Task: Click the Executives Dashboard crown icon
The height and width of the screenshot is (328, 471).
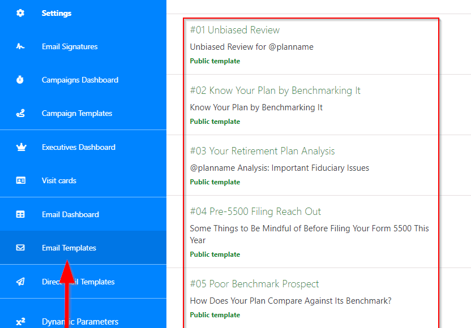Action: 20,147
